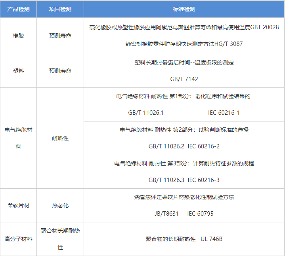Click the IEC 60216-3 standard number
The width and height of the screenshot is (285, 256).
click(x=203, y=180)
